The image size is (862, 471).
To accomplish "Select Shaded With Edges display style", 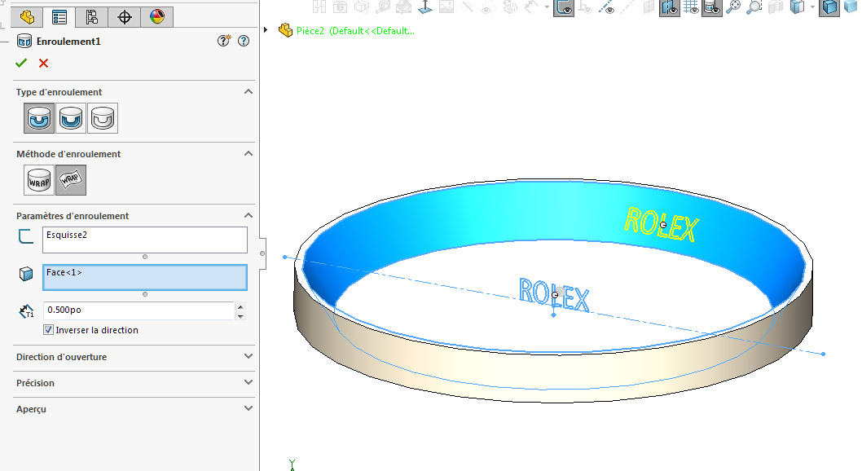I will [x=829, y=7].
